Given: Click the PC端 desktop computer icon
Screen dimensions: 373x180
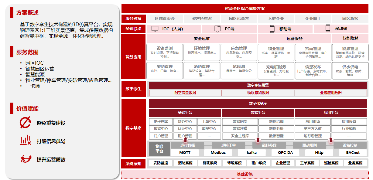Looking at the screenshot, I should point(217,29).
